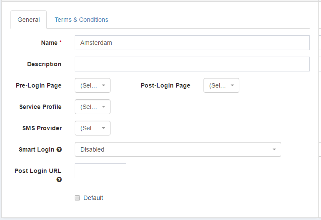This screenshot has height=220, width=321.
Task: Focus the Name field containing Amsterdam
Action: click(x=192, y=43)
